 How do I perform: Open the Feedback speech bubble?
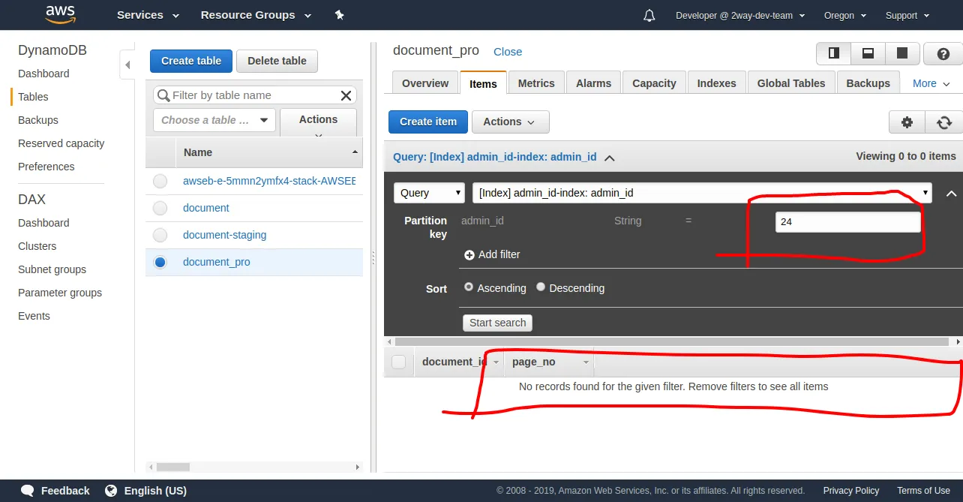click(x=28, y=491)
